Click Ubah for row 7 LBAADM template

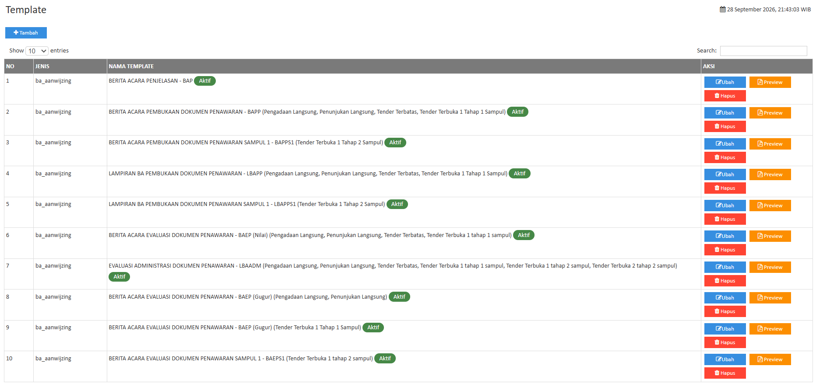click(x=725, y=267)
